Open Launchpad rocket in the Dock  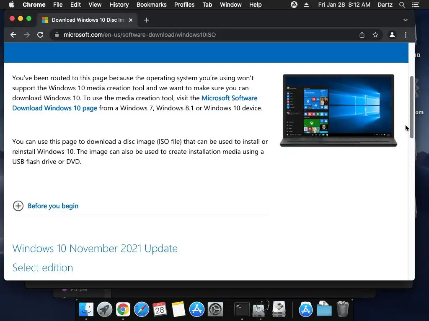point(104,310)
